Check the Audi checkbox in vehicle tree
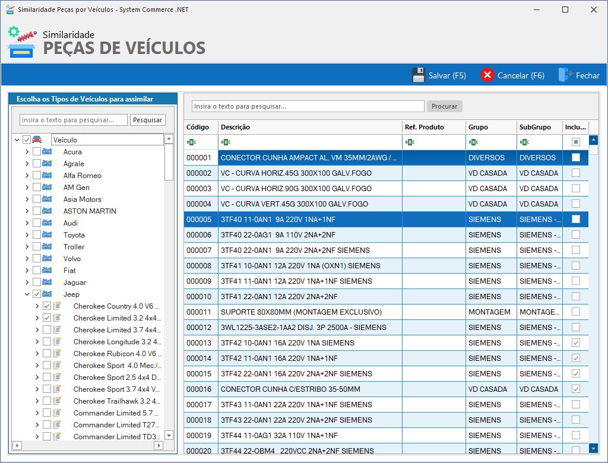Image resolution: width=608 pixels, height=463 pixels. [x=37, y=223]
